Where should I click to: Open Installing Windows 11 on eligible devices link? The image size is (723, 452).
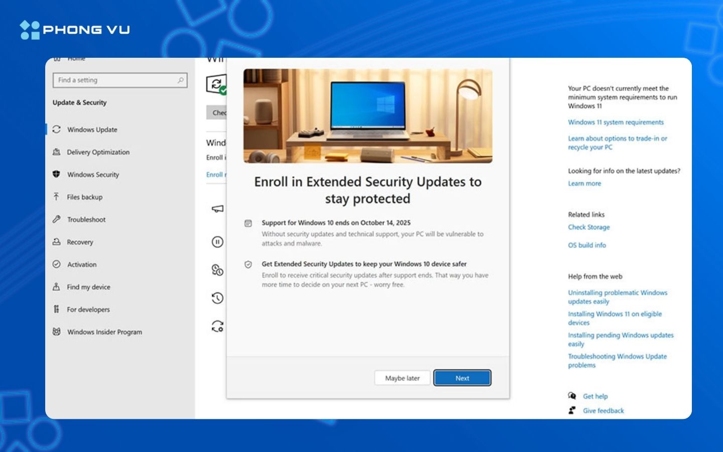click(x=615, y=318)
